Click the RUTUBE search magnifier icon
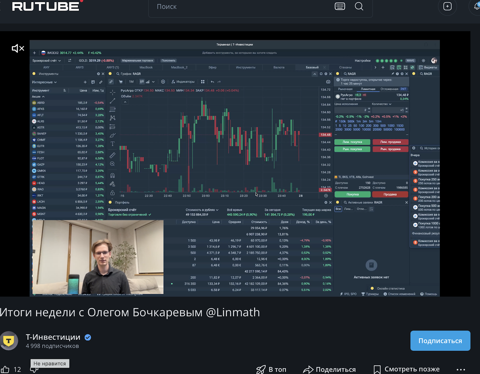Image resolution: width=480 pixels, height=374 pixels. pyautogui.click(x=359, y=6)
